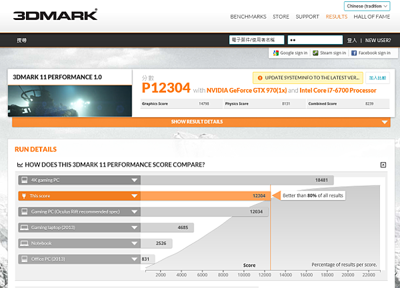Click the 4685 Gaming laptop score bar
Image resolution: width=400 pixels, height=288 pixels.
pos(167,227)
